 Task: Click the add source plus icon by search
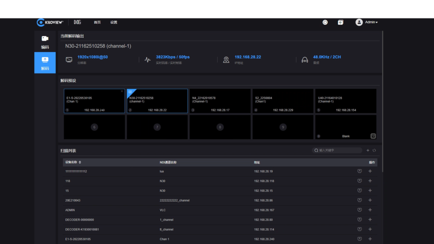(x=368, y=150)
